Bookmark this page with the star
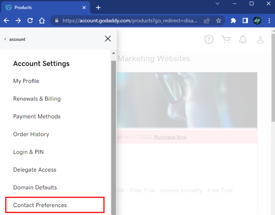 click(218, 21)
